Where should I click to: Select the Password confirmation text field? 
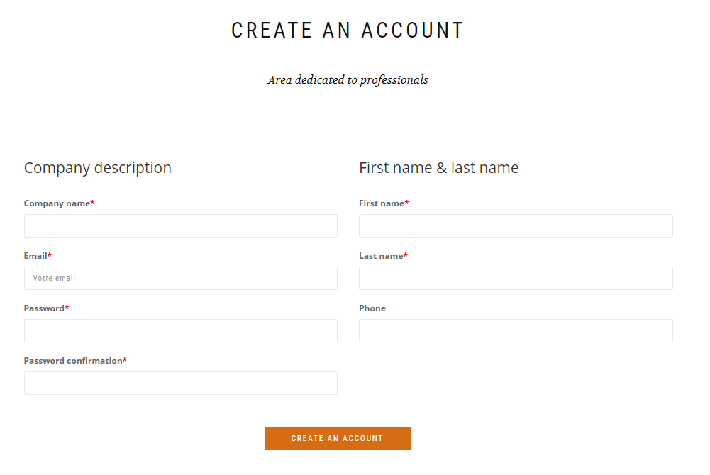[180, 384]
